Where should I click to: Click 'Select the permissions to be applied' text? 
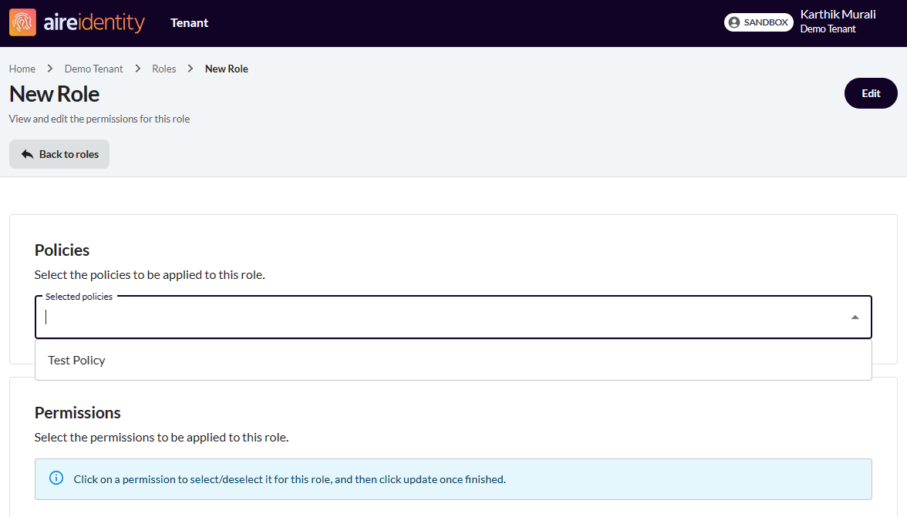(161, 438)
